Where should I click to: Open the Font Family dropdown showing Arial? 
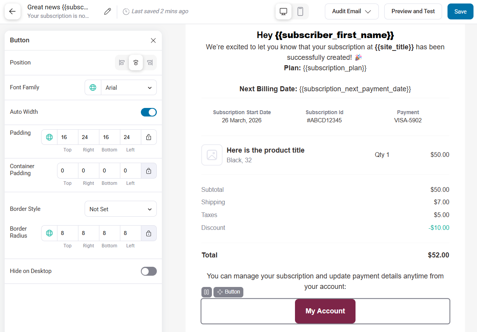coord(128,87)
